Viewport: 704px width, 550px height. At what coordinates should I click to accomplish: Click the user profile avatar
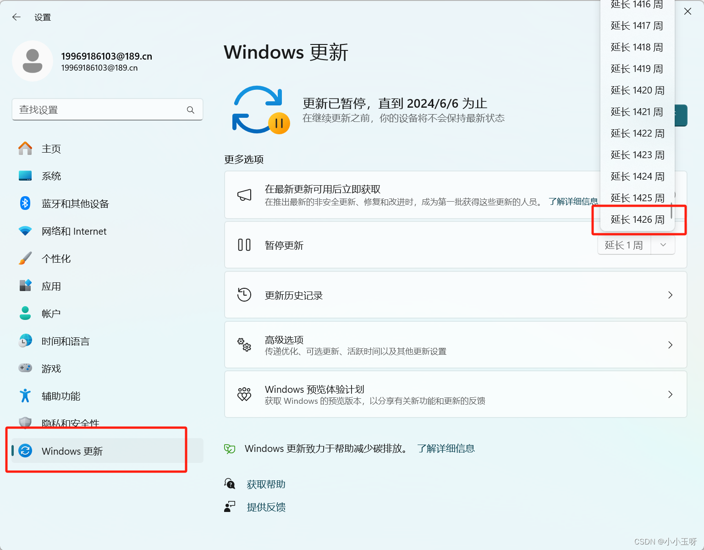tap(33, 61)
